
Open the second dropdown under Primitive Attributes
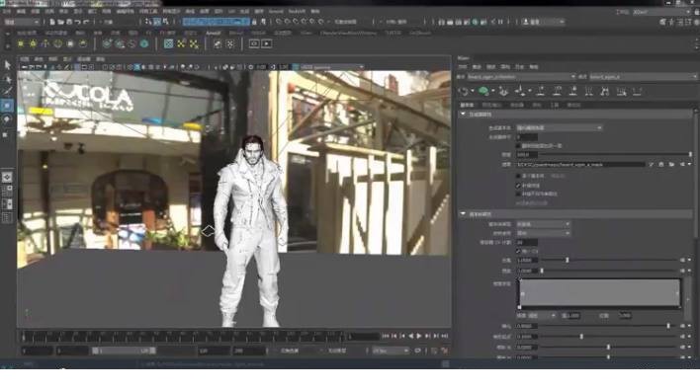tap(543, 233)
